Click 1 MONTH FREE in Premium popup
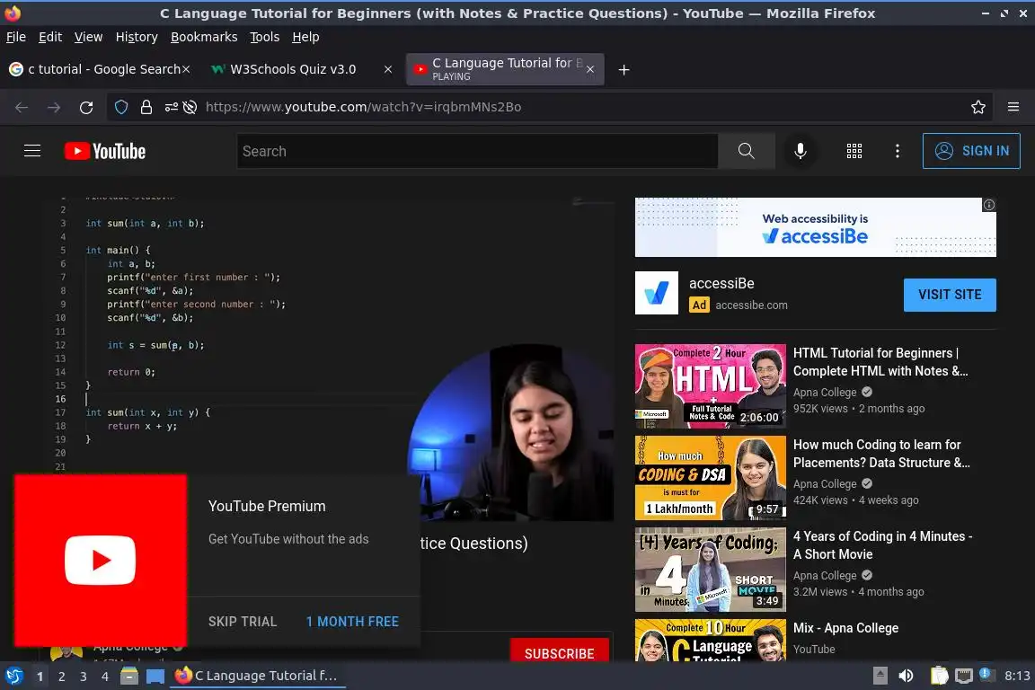Image resolution: width=1035 pixels, height=690 pixels. [352, 622]
